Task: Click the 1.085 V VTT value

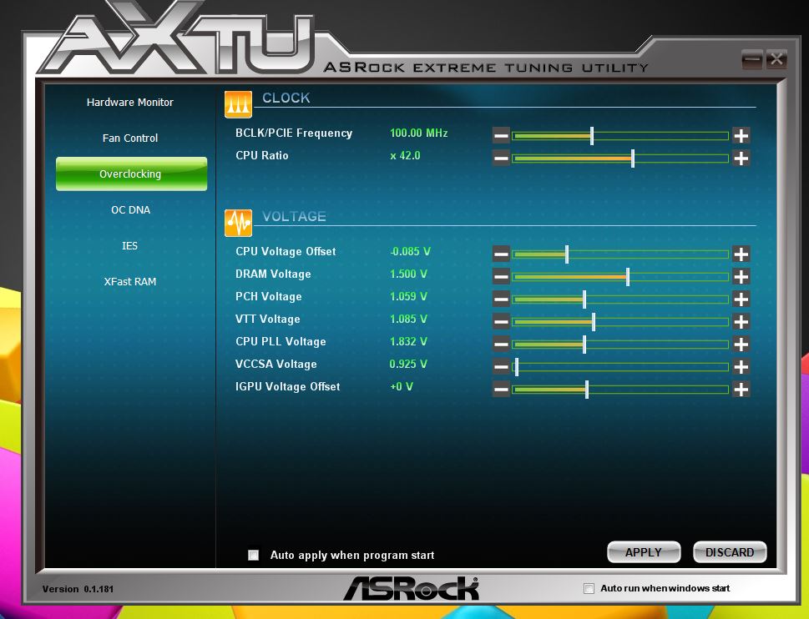Action: point(408,319)
